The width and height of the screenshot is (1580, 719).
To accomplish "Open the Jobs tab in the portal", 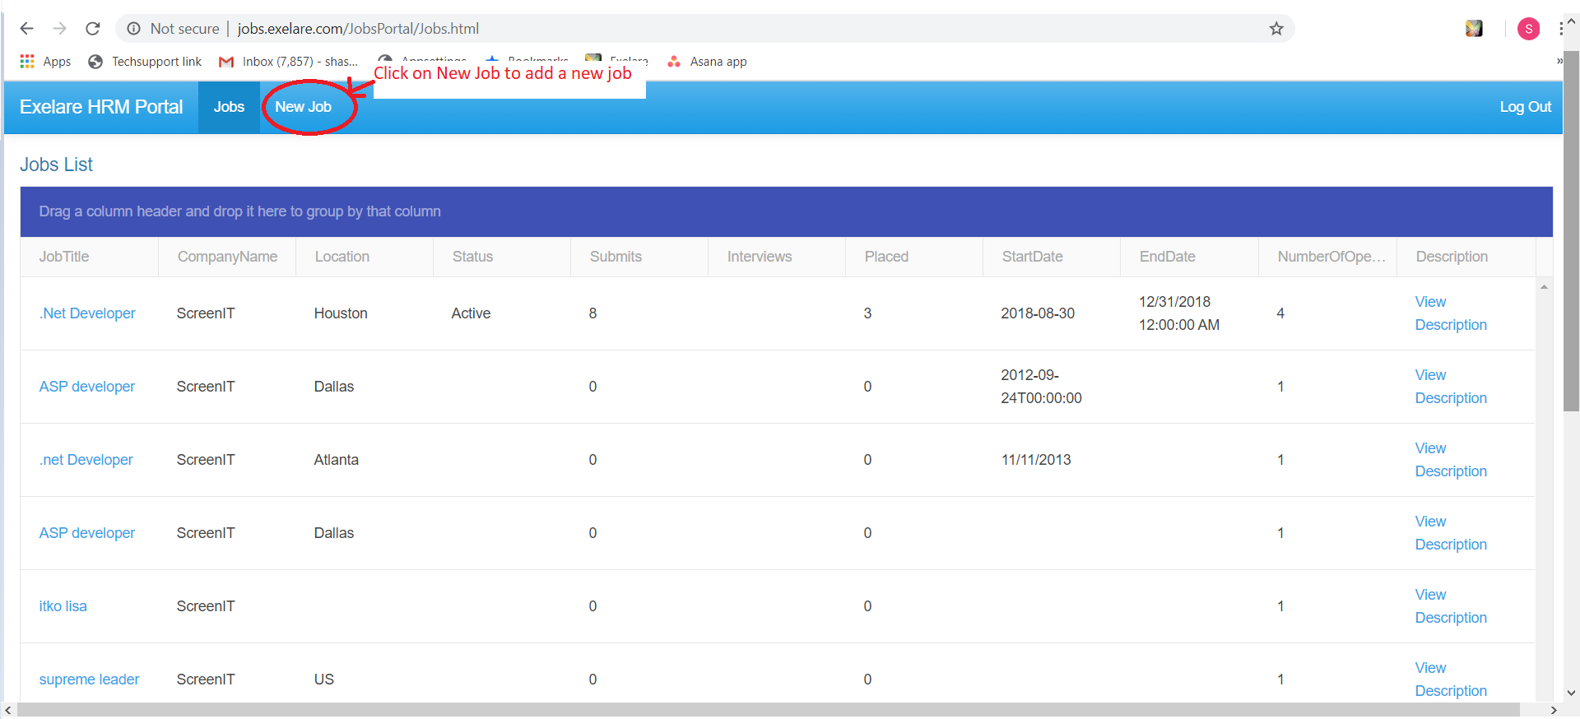I will [229, 107].
